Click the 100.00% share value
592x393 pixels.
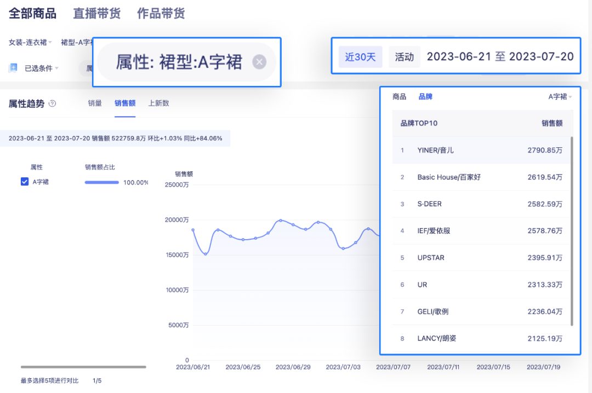point(135,183)
